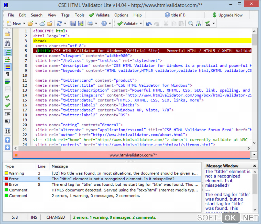Toggle the paragraph marks display

pos(8,74)
